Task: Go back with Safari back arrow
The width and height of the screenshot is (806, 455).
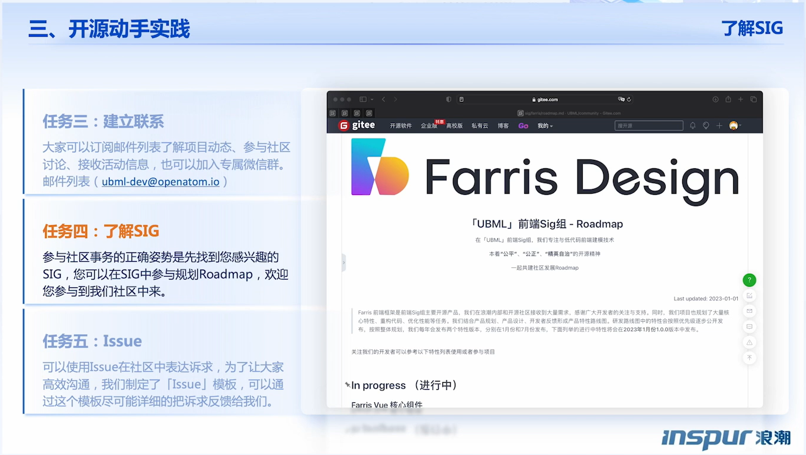Action: click(384, 100)
